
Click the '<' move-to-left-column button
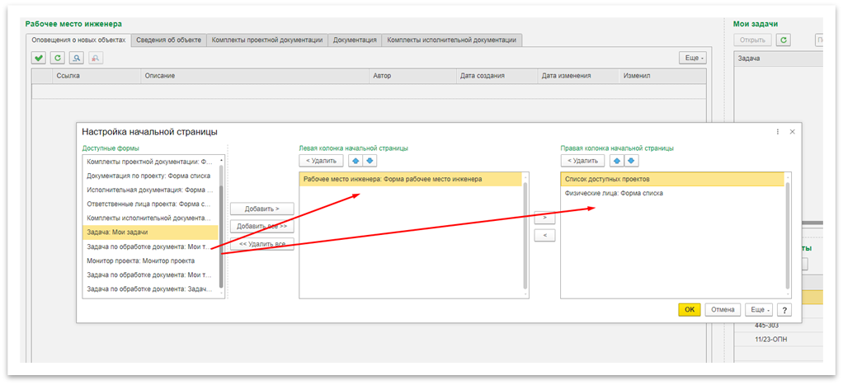544,235
